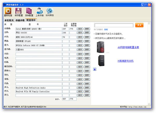
Task: Click 搜索 in the 显卡 row
Action: coord(87,45)
